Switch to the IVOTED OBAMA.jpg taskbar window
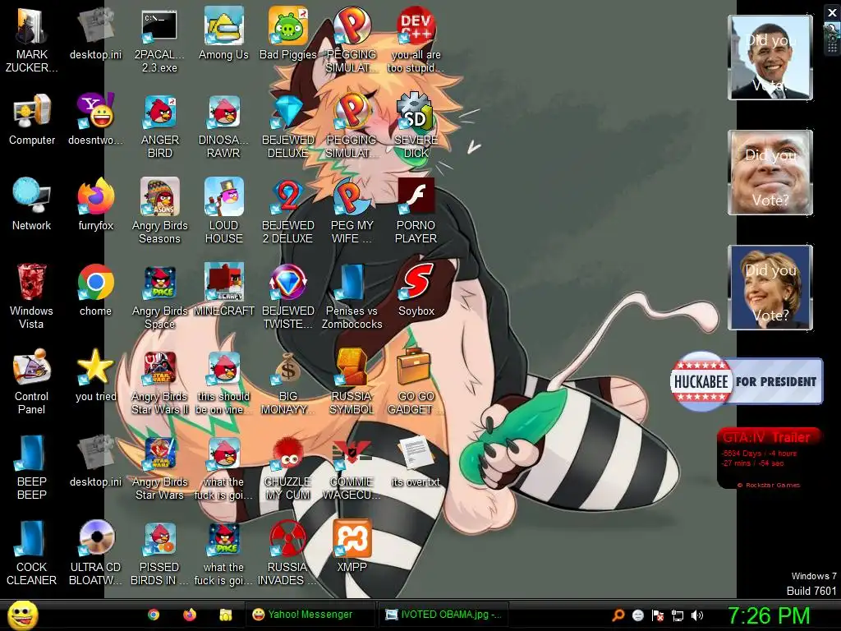The image size is (841, 631). point(443,615)
